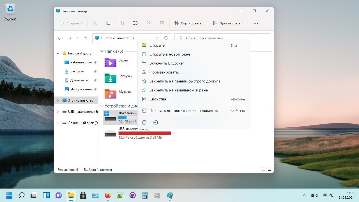Open the Calculator taskbar icon
Viewport: 359px width, 202px height.
(145, 195)
